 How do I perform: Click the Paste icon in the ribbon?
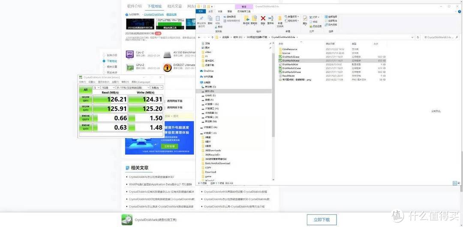coord(218,18)
